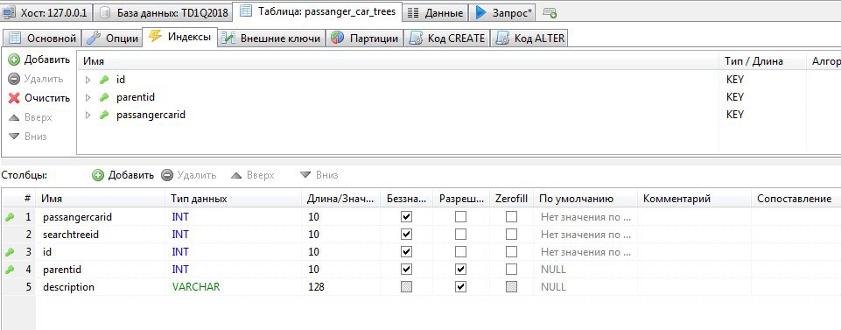Image resolution: width=841 pixels, height=330 pixels.
Task: Open the Основной sub-tab
Action: coord(43,39)
